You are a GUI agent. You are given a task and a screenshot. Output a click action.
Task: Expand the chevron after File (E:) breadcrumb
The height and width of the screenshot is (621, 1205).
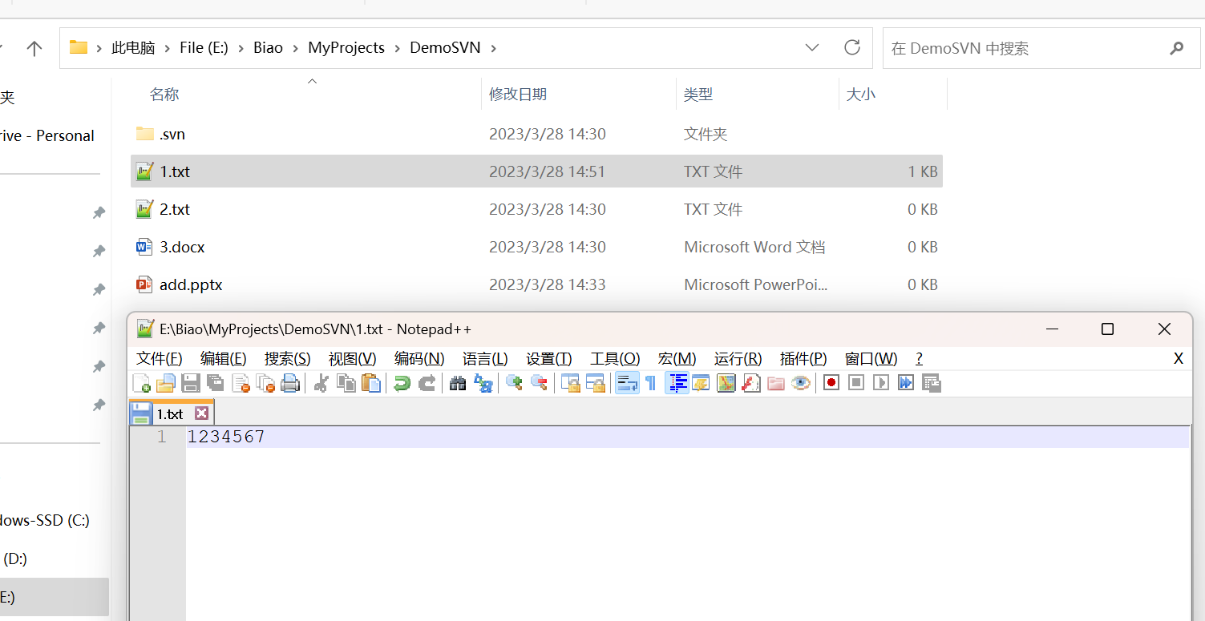241,48
